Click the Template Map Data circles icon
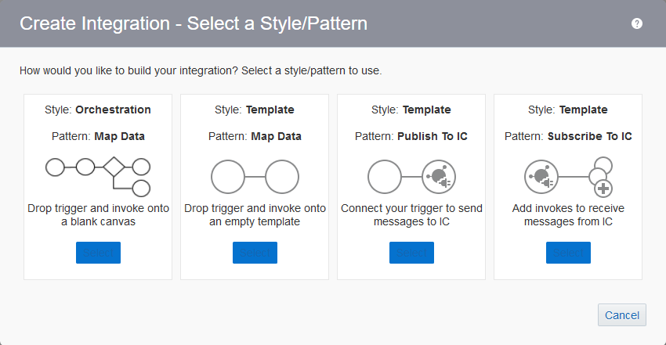The image size is (666, 345). [255, 177]
